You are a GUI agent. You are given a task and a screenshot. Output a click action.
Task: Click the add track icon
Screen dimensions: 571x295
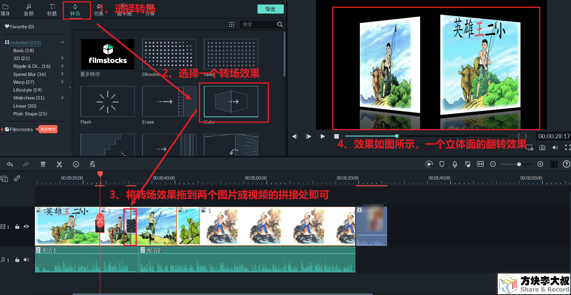(x=4, y=179)
